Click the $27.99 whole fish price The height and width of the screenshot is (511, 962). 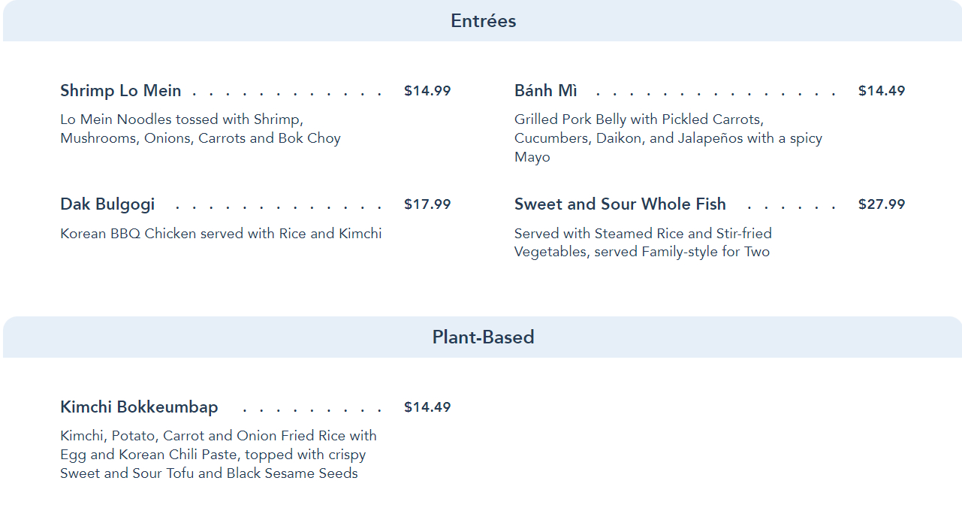click(881, 204)
